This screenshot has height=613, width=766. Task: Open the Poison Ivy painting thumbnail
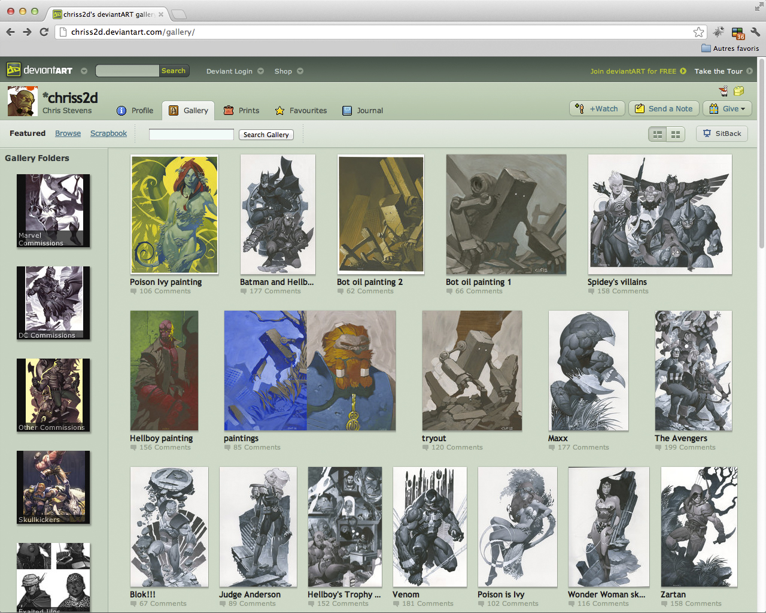click(174, 214)
